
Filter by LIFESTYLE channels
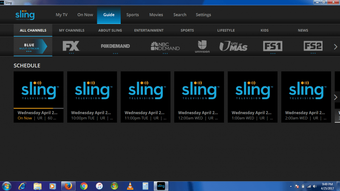click(x=226, y=30)
